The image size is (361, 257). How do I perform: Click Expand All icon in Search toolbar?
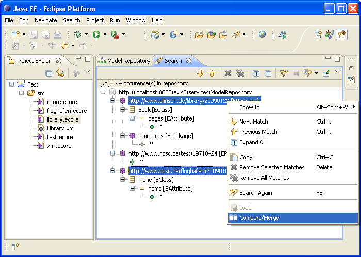click(x=256, y=74)
